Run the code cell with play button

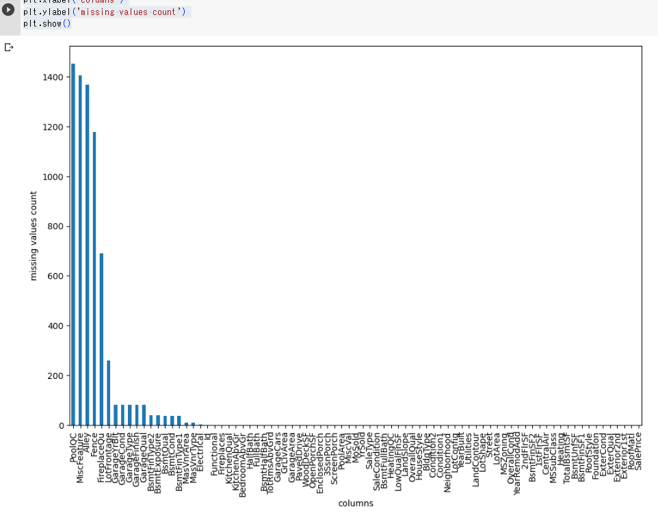[9, 10]
